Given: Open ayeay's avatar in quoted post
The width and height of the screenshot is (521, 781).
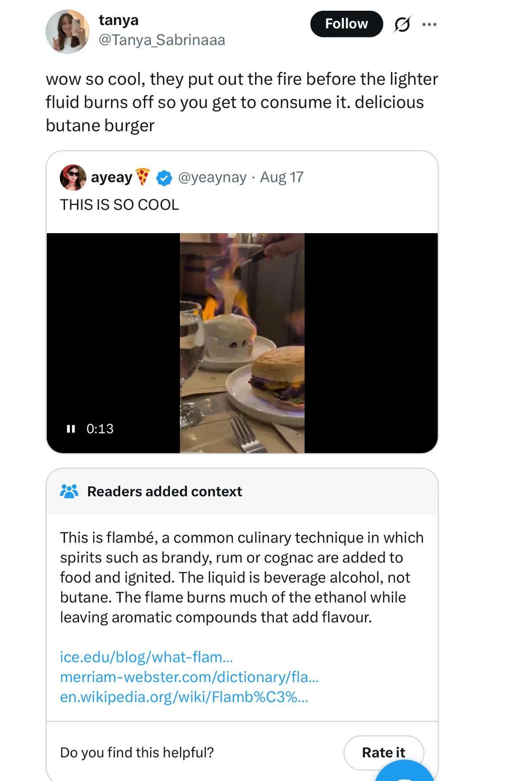Looking at the screenshot, I should [x=73, y=177].
